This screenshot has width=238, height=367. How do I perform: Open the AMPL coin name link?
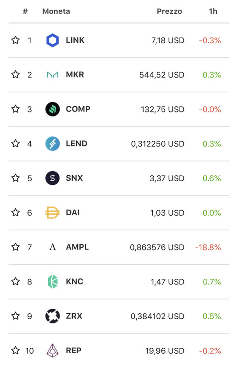77,247
